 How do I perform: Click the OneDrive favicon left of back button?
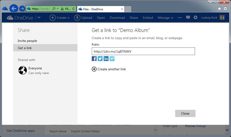pos(5,9)
